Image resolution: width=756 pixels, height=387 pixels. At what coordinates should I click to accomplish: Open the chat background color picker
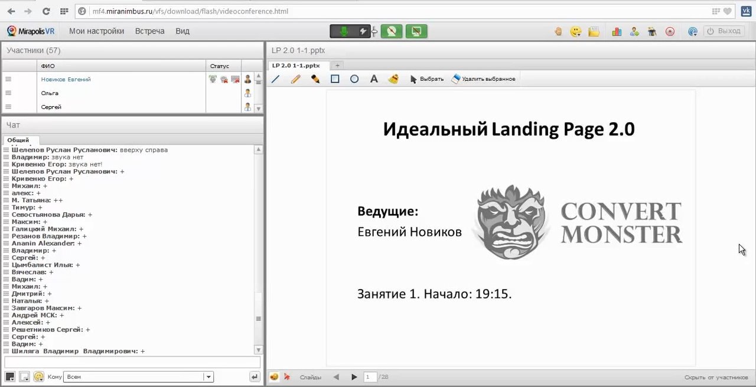pyautogui.click(x=24, y=376)
